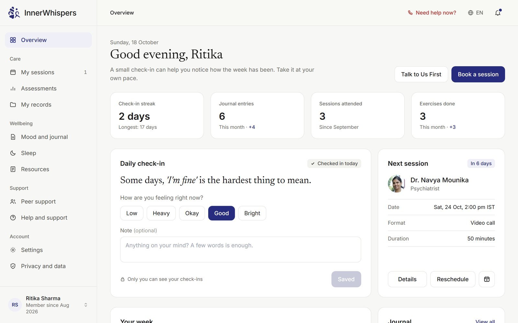Click the globe language icon
This screenshot has width=518, height=323.
pyautogui.click(x=470, y=13)
